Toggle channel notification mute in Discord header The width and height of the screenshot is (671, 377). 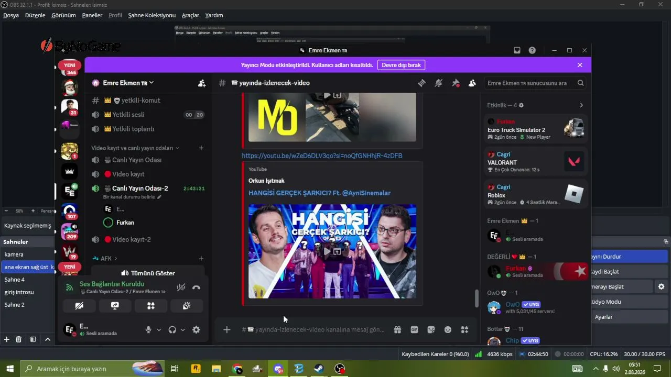(x=439, y=83)
